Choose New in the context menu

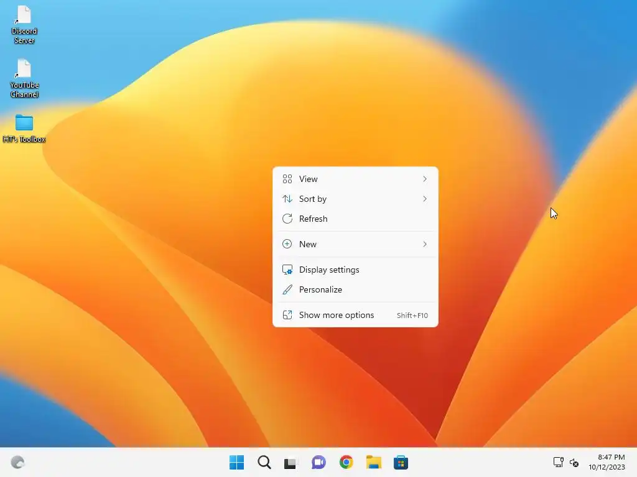pyautogui.click(x=355, y=244)
